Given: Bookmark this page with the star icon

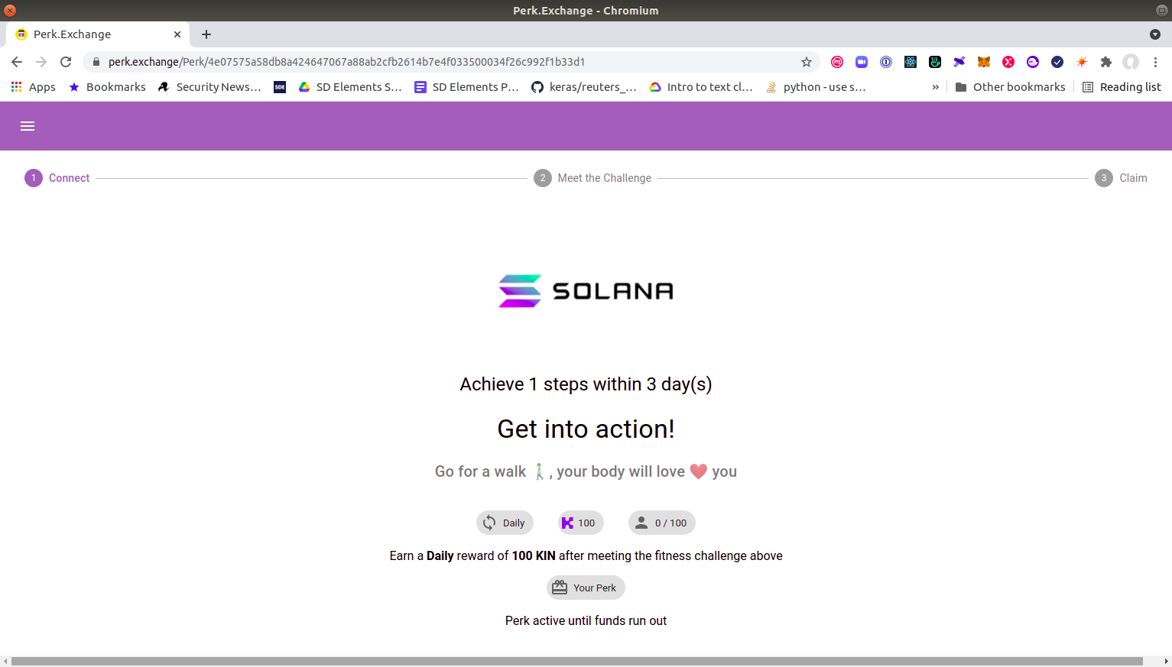Looking at the screenshot, I should point(807,62).
